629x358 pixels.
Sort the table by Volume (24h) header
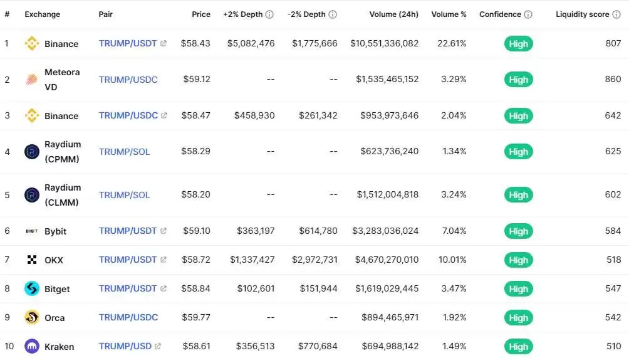click(x=393, y=14)
